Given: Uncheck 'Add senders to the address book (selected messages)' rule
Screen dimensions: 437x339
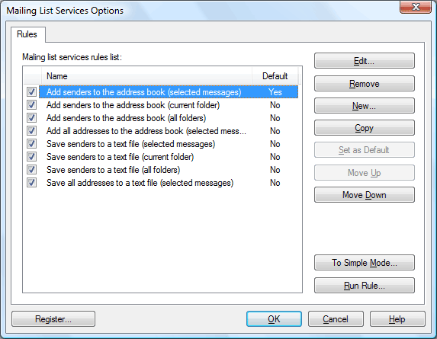Looking at the screenshot, I should pyautogui.click(x=31, y=92).
